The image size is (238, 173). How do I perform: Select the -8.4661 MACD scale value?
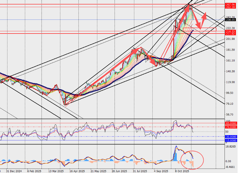tap(231, 167)
